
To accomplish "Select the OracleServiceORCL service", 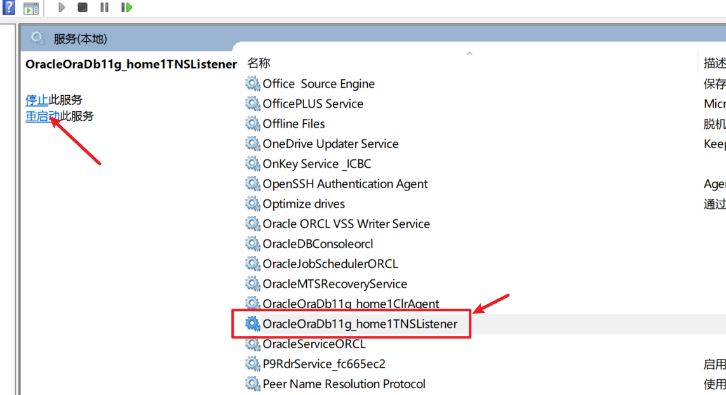I will pyautogui.click(x=314, y=344).
